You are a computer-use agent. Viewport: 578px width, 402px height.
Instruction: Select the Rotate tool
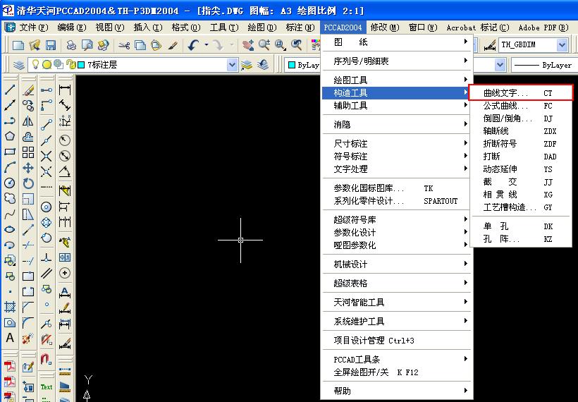[28, 183]
